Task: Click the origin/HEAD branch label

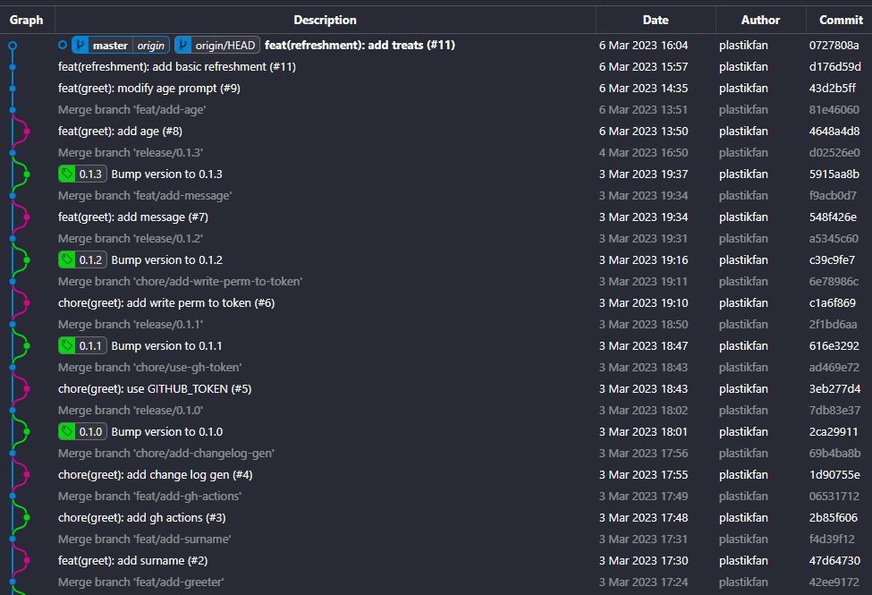Action: click(217, 45)
